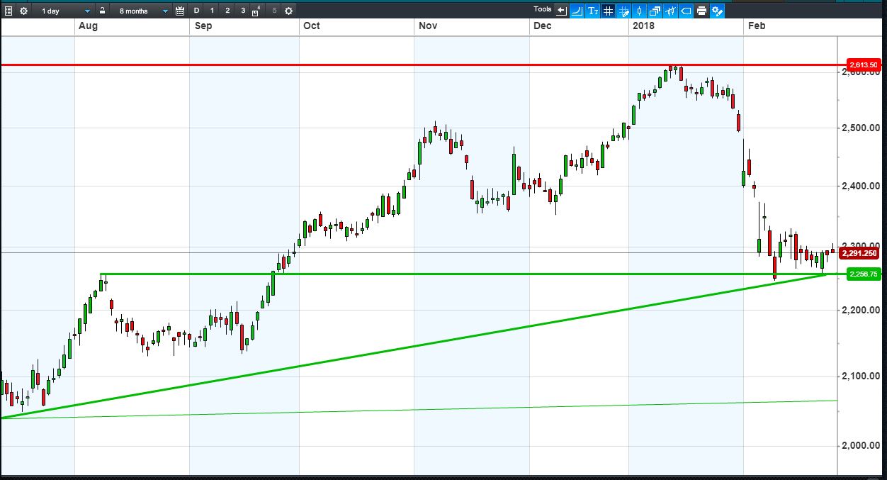The height and width of the screenshot is (480, 887).
Task: Click the 2,400.00 price axis label
Action: [861, 186]
